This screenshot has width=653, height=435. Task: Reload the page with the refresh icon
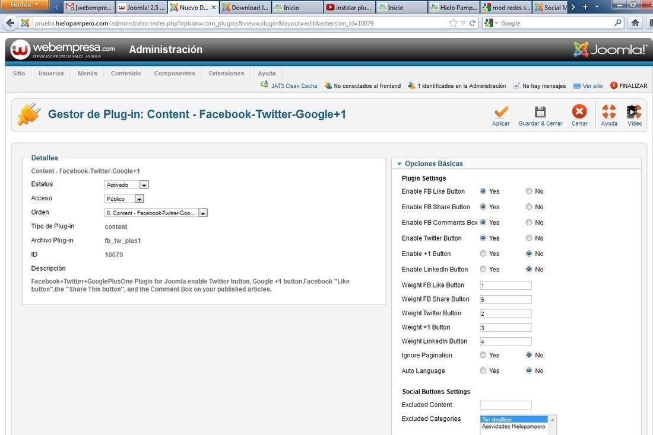click(473, 23)
